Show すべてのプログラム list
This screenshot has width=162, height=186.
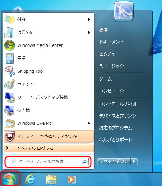[49, 148]
